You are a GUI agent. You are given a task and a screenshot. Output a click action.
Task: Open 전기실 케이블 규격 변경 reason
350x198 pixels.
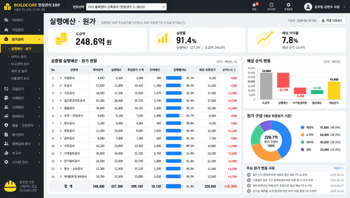tap(285, 191)
